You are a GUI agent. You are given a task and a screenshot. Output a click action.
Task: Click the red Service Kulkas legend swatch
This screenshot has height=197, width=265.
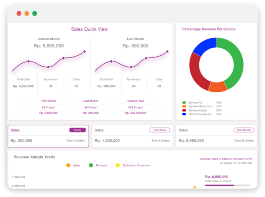tap(184, 110)
